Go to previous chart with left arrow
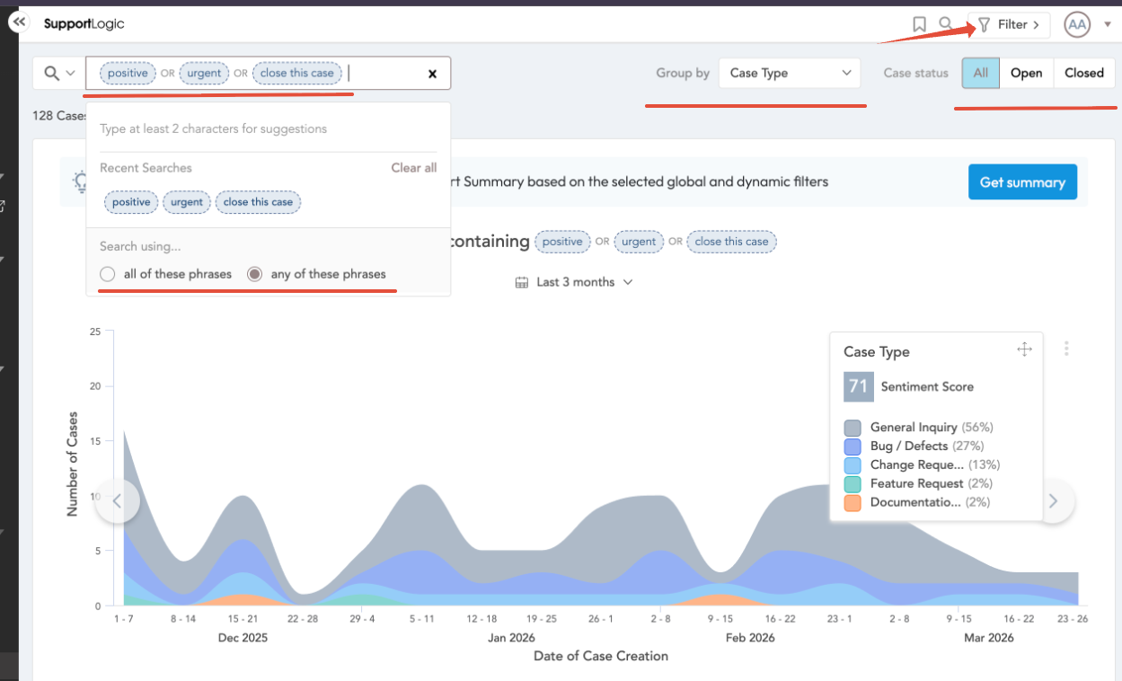 coord(118,500)
